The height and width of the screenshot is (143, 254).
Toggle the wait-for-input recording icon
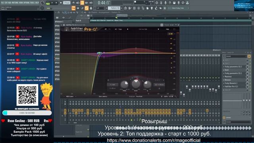(x=78, y=3)
